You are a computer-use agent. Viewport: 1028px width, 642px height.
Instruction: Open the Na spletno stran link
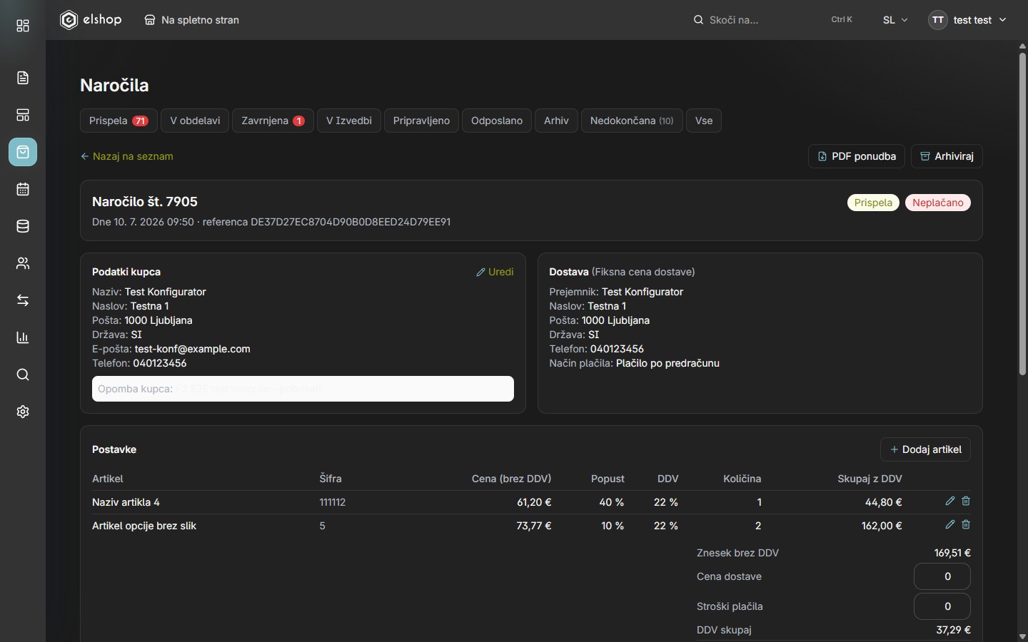click(x=191, y=20)
